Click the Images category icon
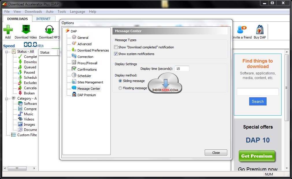Screen dimensions: 292x179 tap(20, 124)
